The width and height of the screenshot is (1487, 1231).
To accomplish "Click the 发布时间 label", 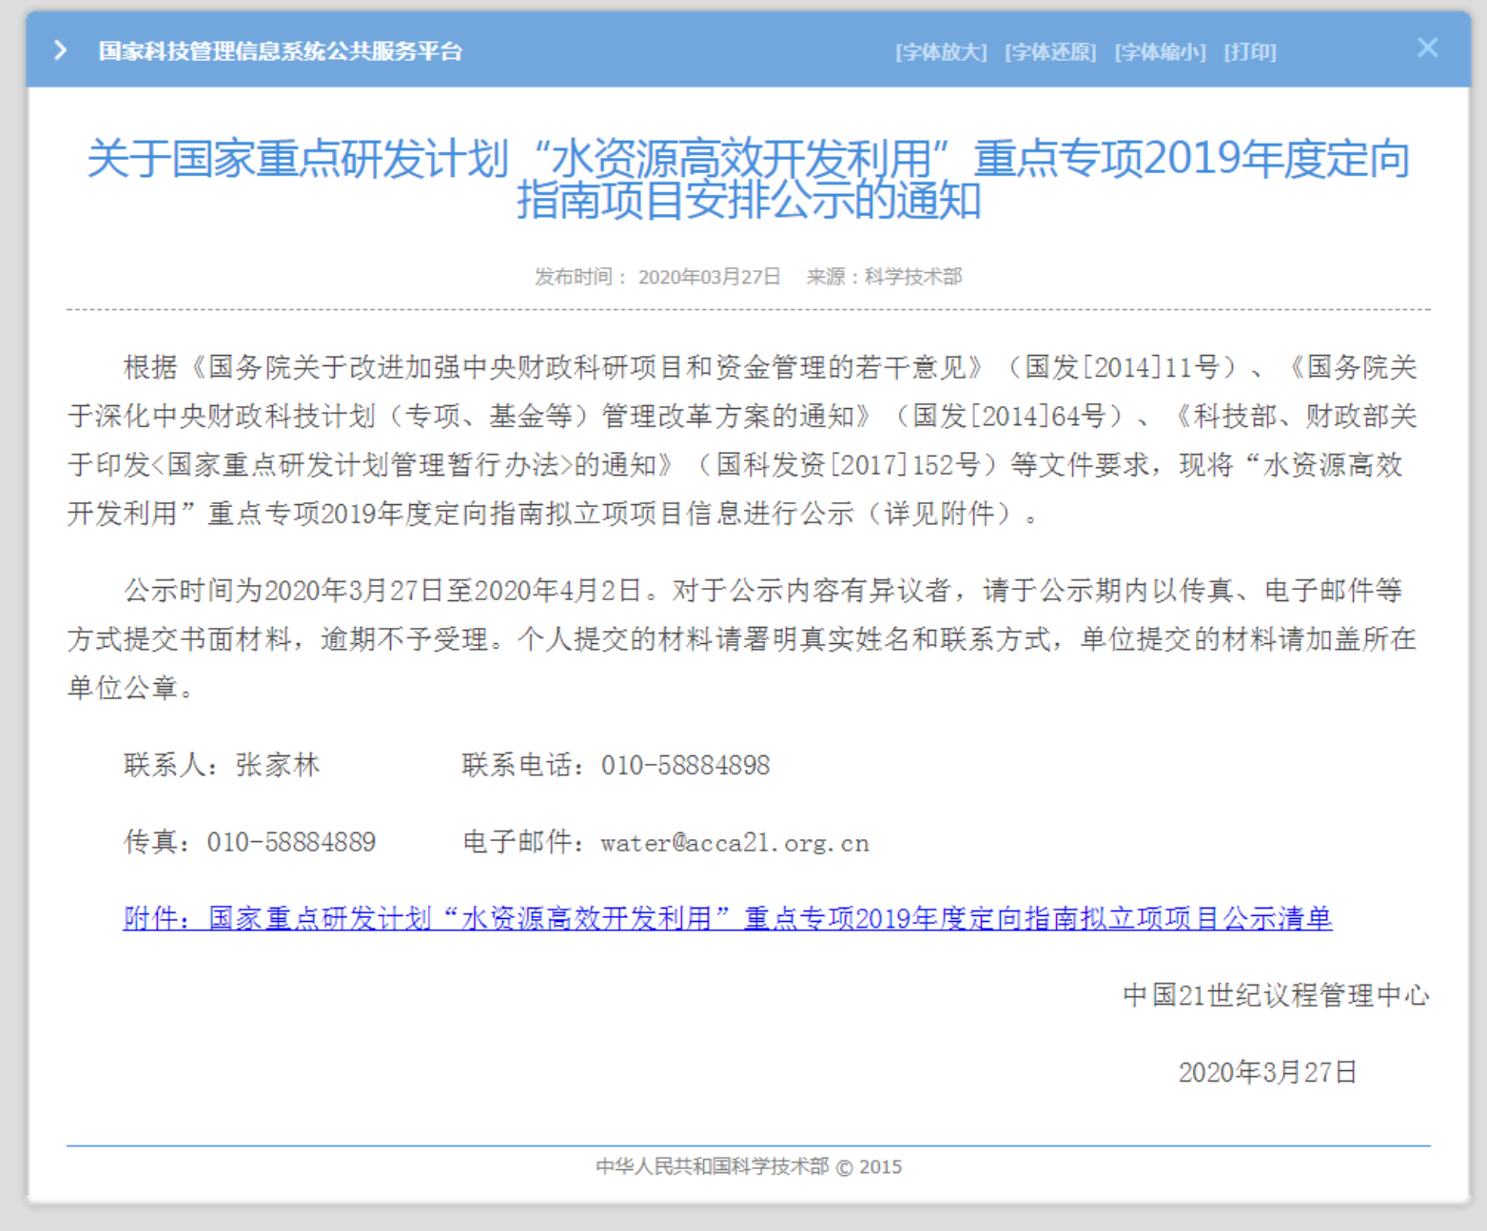I will pos(581,277).
